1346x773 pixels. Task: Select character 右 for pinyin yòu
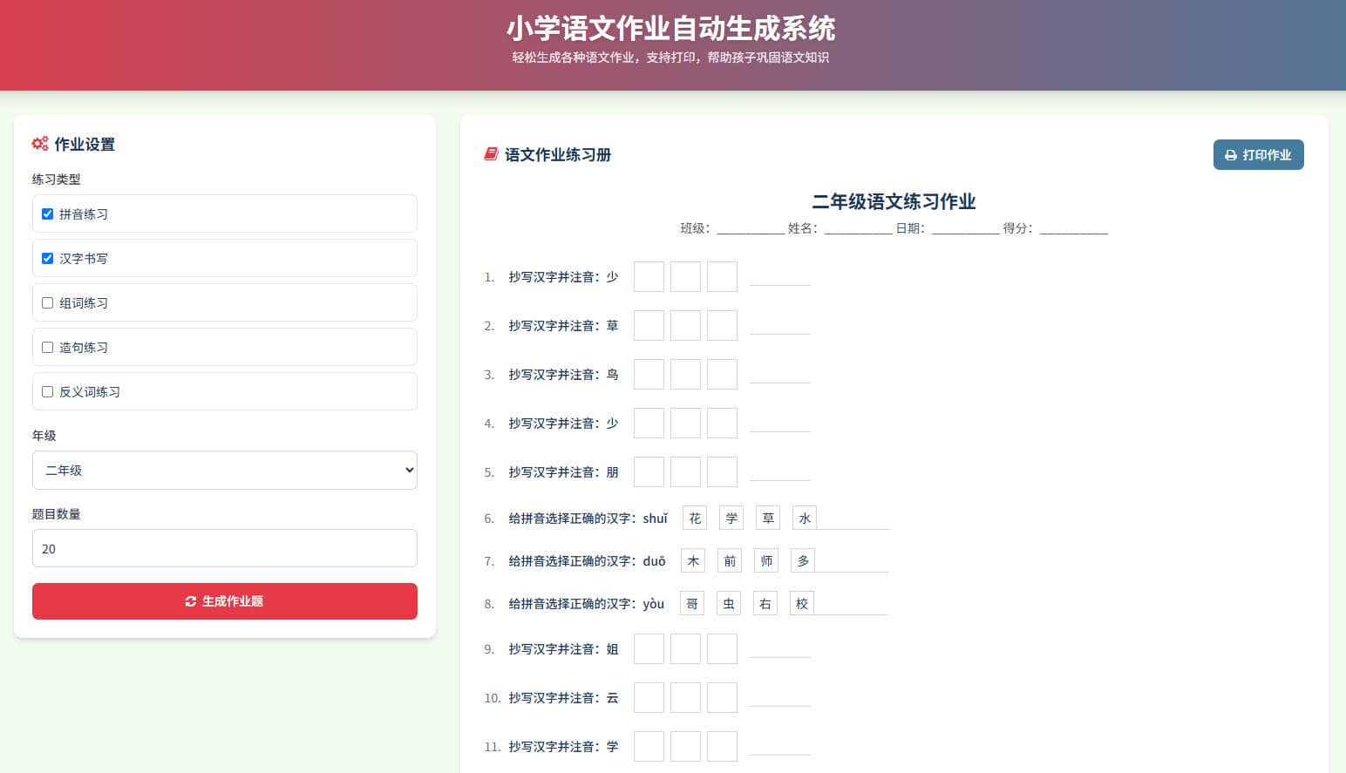point(765,603)
